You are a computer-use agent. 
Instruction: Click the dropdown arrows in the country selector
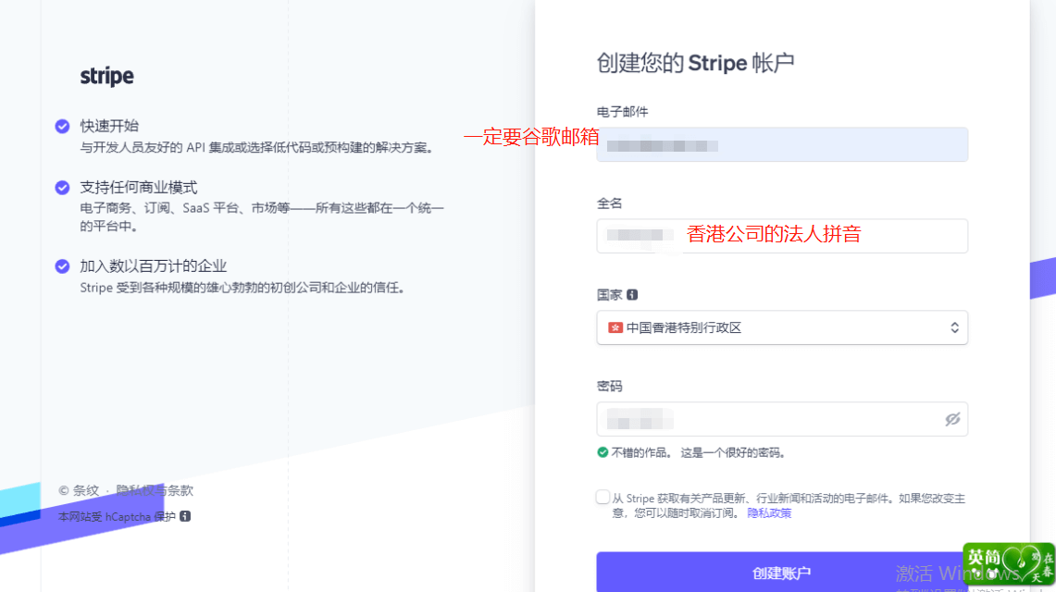pos(954,327)
